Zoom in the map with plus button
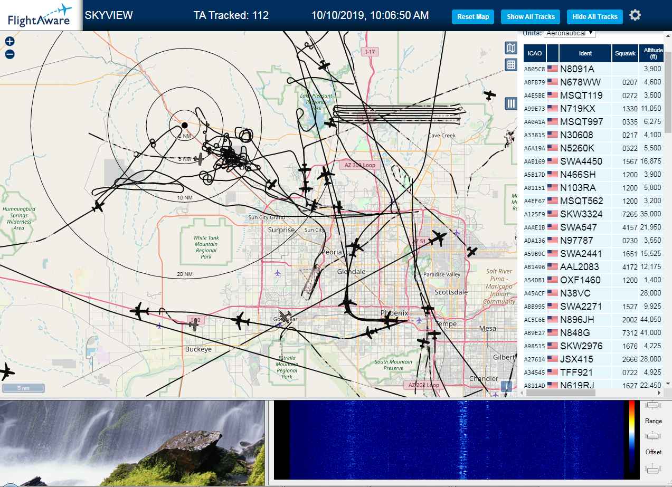This screenshot has width=672, height=487. 10,41
